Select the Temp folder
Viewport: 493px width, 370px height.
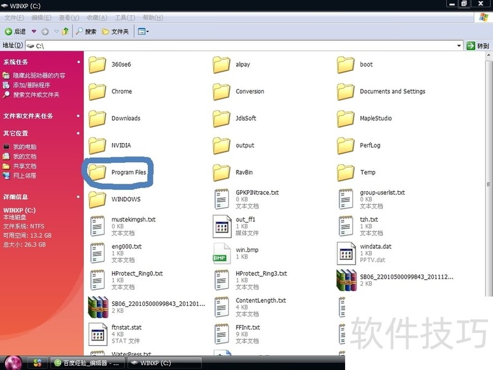[356, 173]
